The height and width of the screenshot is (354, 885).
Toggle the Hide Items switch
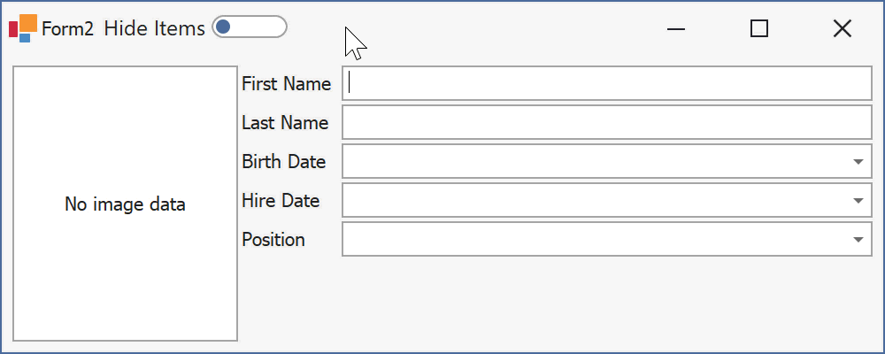[250, 27]
